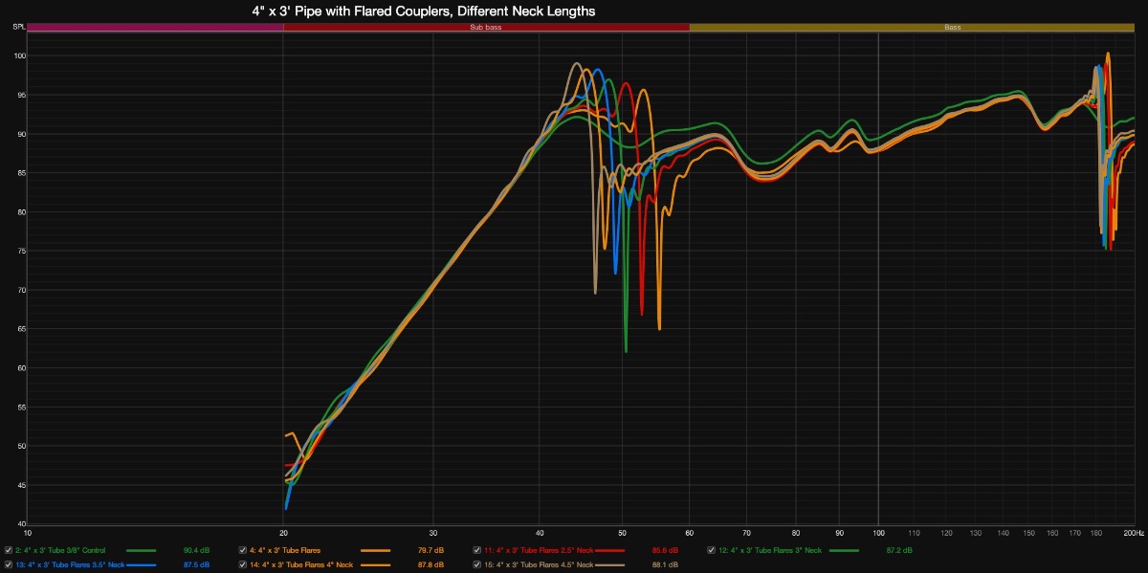Image resolution: width=1148 pixels, height=573 pixels.
Task: Toggle the Tube Flares 3.5" Neck checkbox
Action: [9, 565]
